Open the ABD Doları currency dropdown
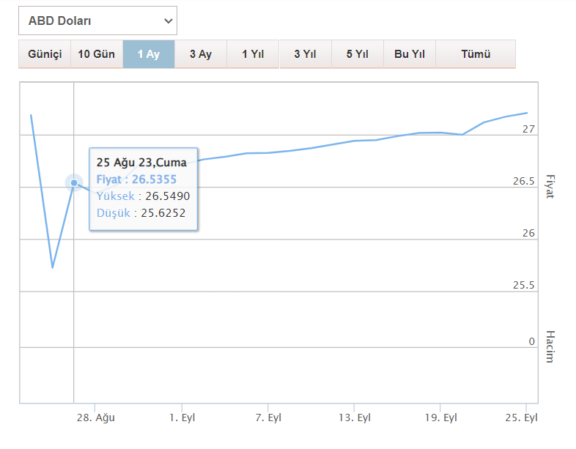576x449 pixels. point(97,21)
